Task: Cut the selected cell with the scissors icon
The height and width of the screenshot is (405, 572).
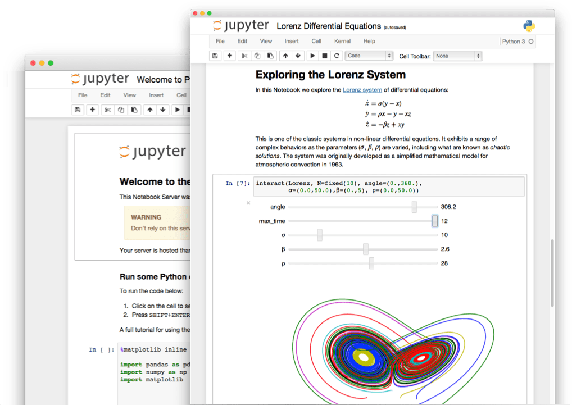Action: 243,56
